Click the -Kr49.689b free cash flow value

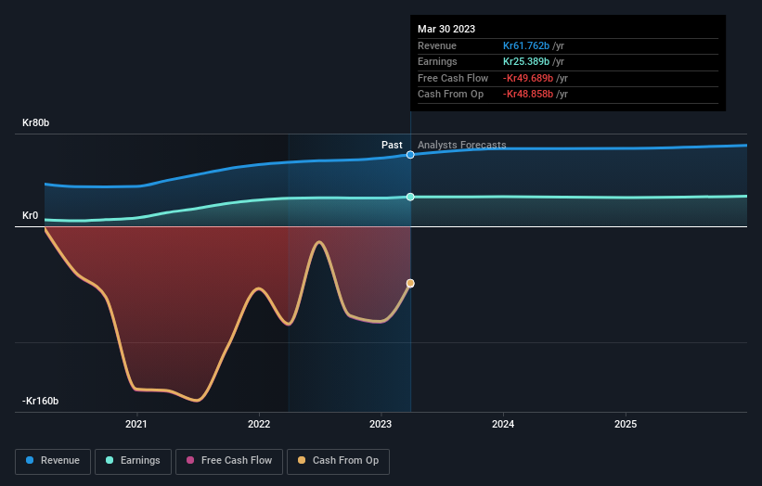528,78
